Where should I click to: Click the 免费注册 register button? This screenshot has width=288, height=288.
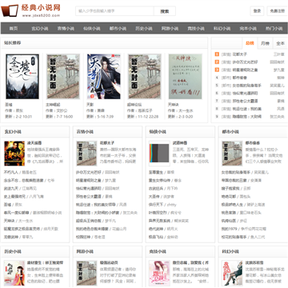[278, 11]
